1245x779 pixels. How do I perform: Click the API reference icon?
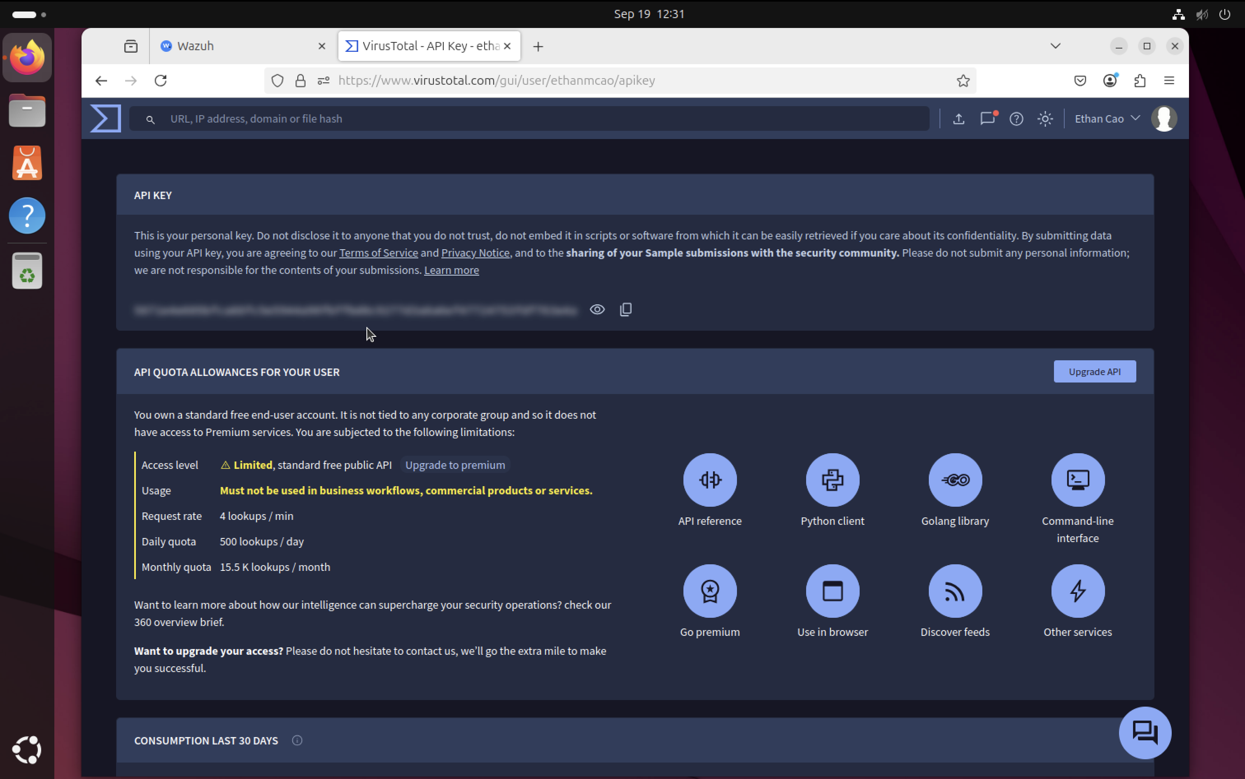pyautogui.click(x=710, y=480)
